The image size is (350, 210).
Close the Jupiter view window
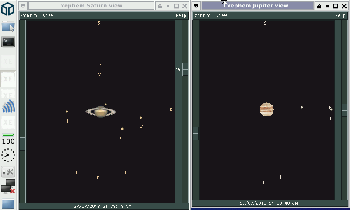click(x=344, y=6)
